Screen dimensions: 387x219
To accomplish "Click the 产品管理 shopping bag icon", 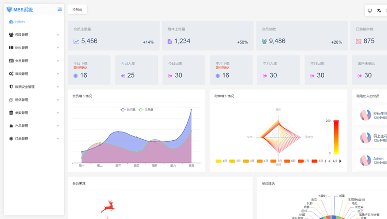I will (11, 126).
